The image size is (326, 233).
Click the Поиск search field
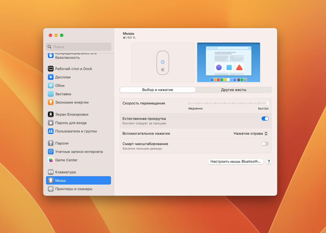(x=79, y=47)
